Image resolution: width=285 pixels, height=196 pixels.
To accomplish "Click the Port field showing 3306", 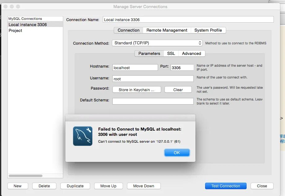I will point(182,68).
